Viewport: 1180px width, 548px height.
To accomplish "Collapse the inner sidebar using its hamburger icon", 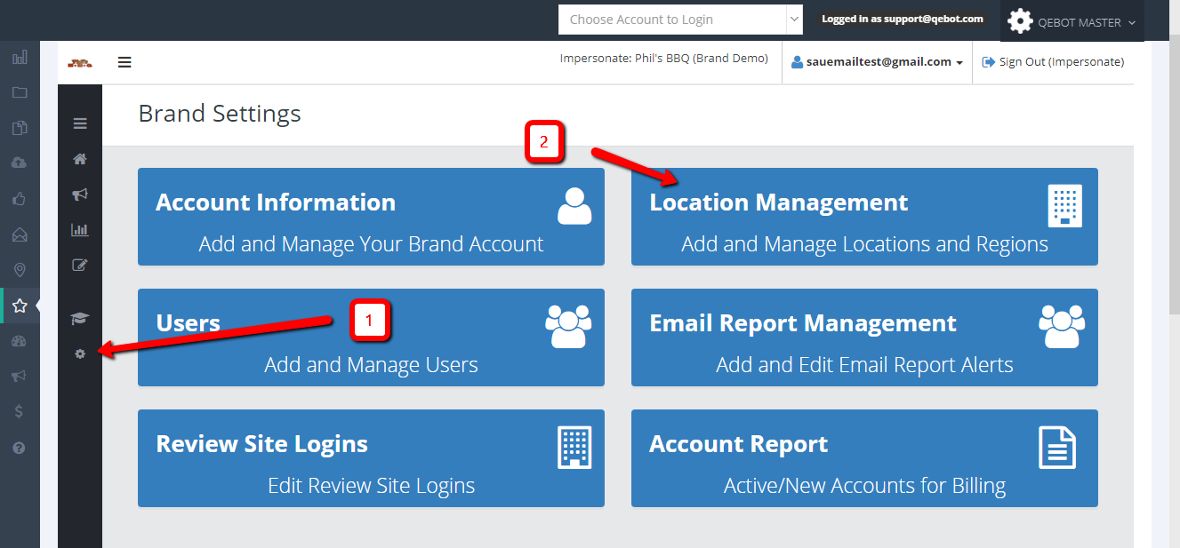I will 80,123.
